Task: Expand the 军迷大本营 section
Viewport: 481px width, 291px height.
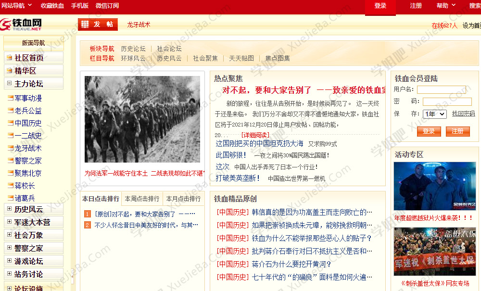Action: 9,222
